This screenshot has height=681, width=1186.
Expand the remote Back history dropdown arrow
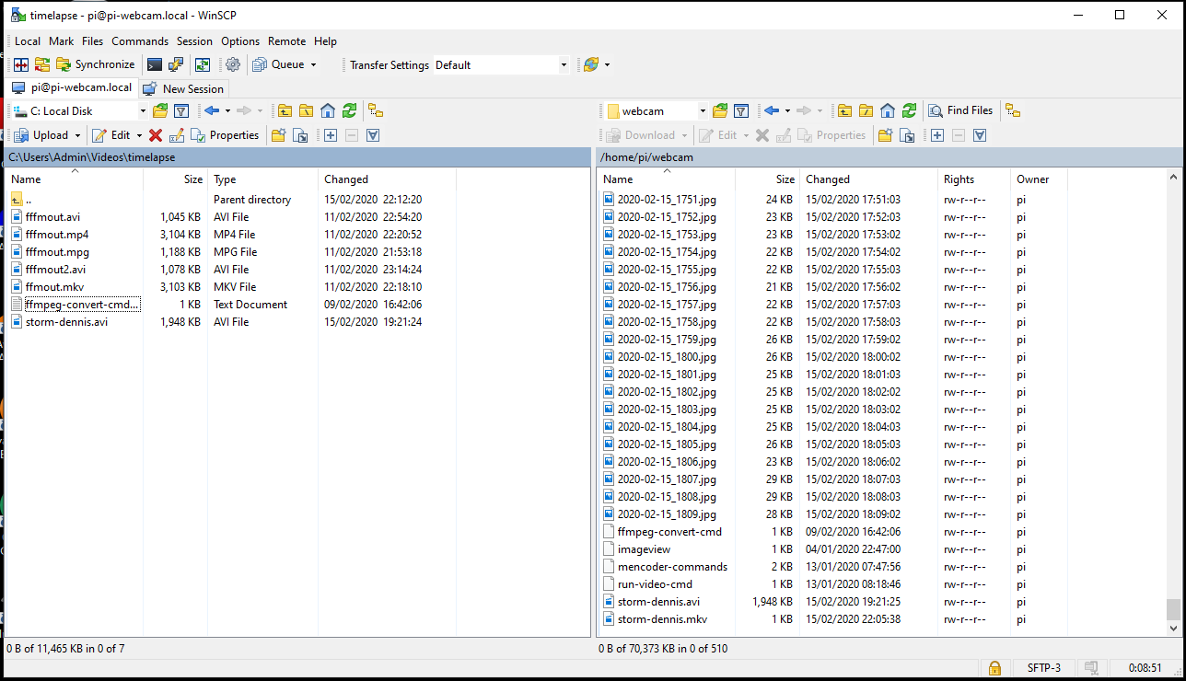click(787, 110)
